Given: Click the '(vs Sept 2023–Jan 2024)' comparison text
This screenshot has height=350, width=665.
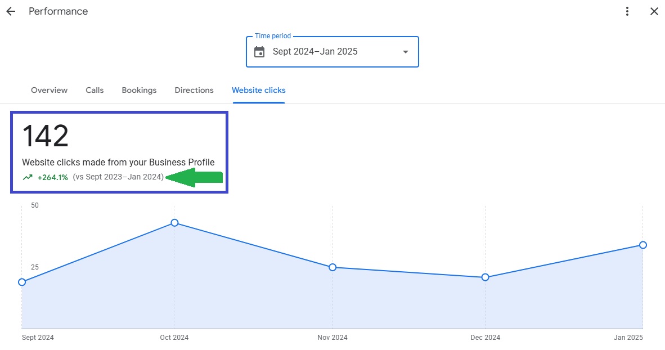Looking at the screenshot, I should 118,177.
